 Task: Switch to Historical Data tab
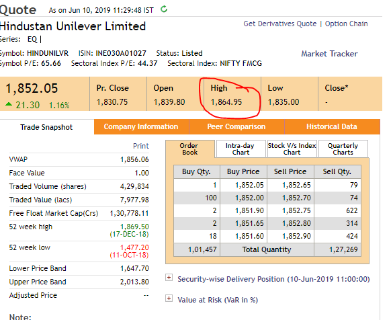point(332,127)
